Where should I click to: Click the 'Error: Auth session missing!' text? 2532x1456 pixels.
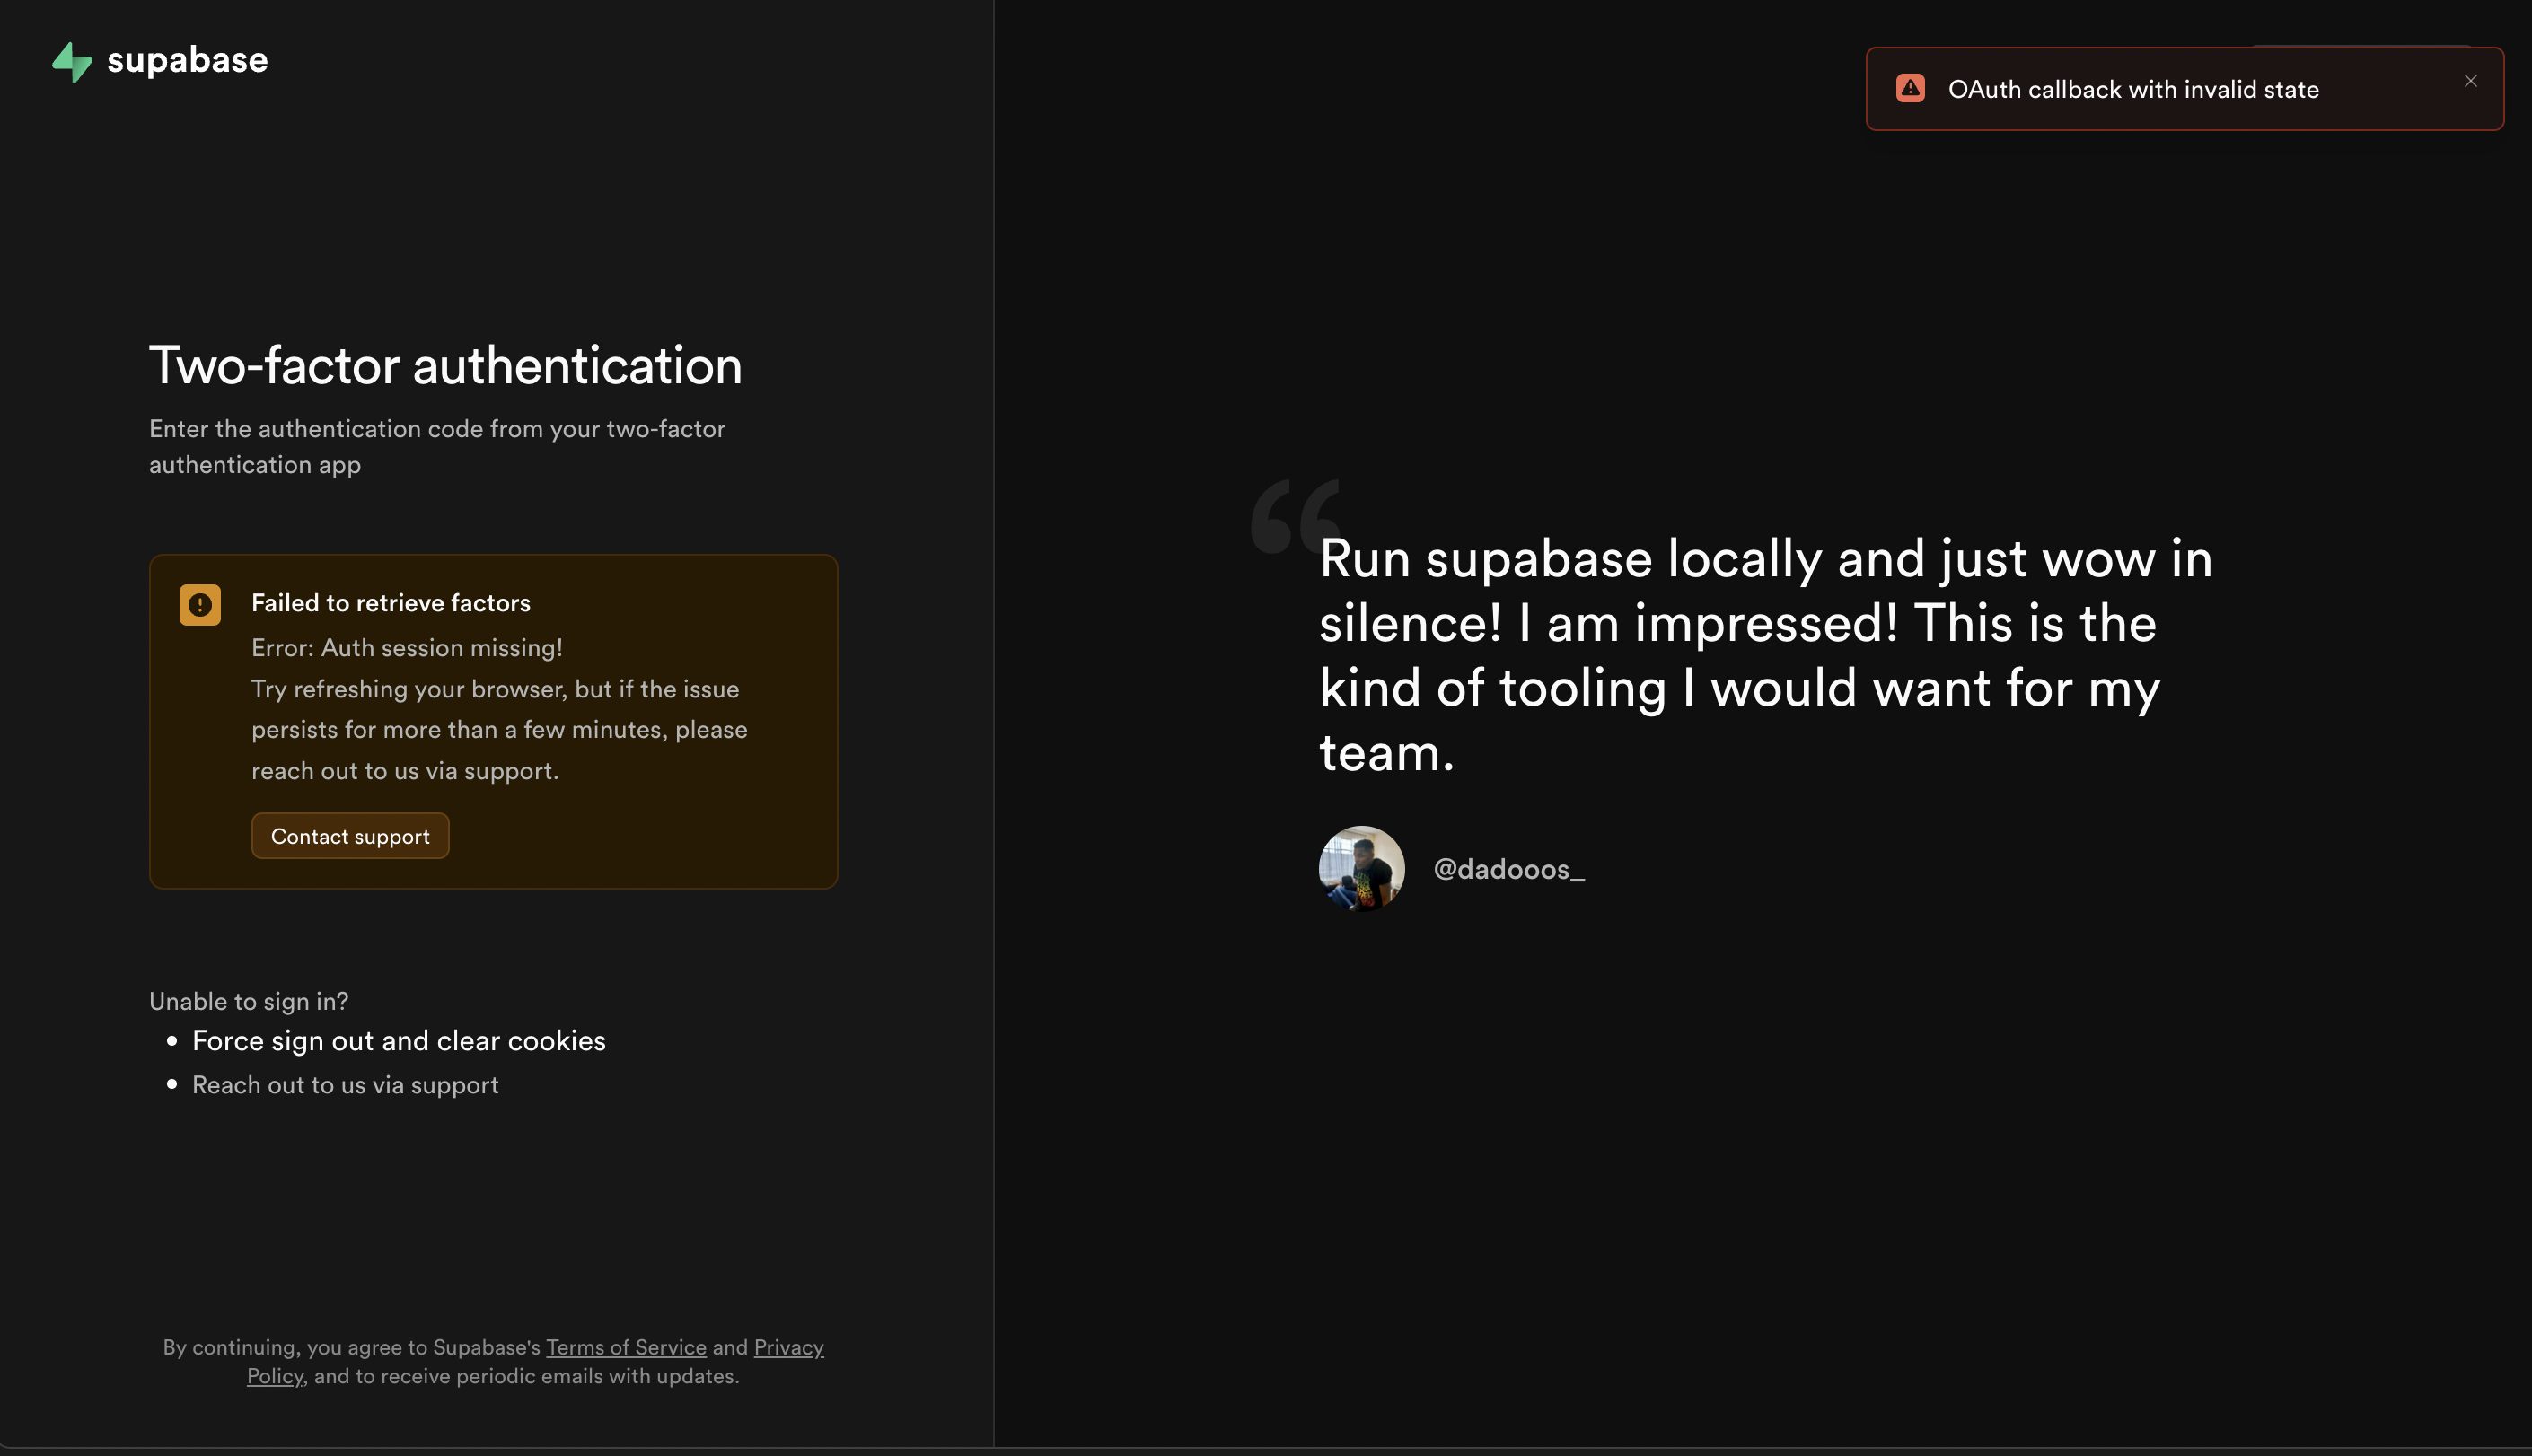pos(406,648)
